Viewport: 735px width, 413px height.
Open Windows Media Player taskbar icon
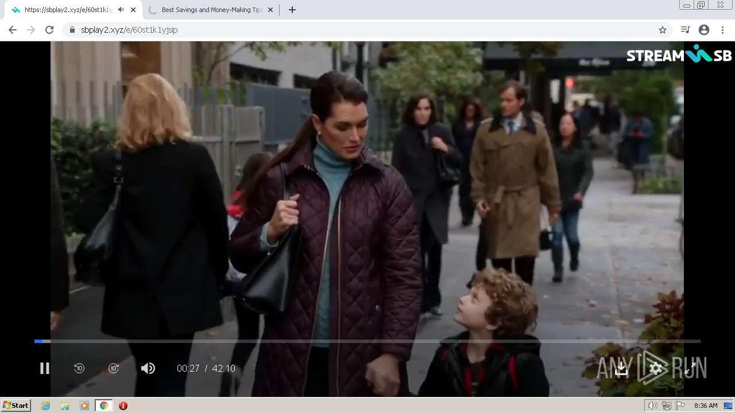coord(84,406)
